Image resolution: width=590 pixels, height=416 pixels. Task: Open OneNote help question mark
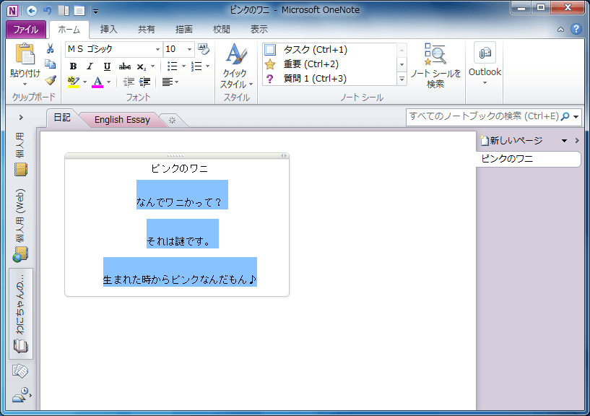tap(576, 29)
